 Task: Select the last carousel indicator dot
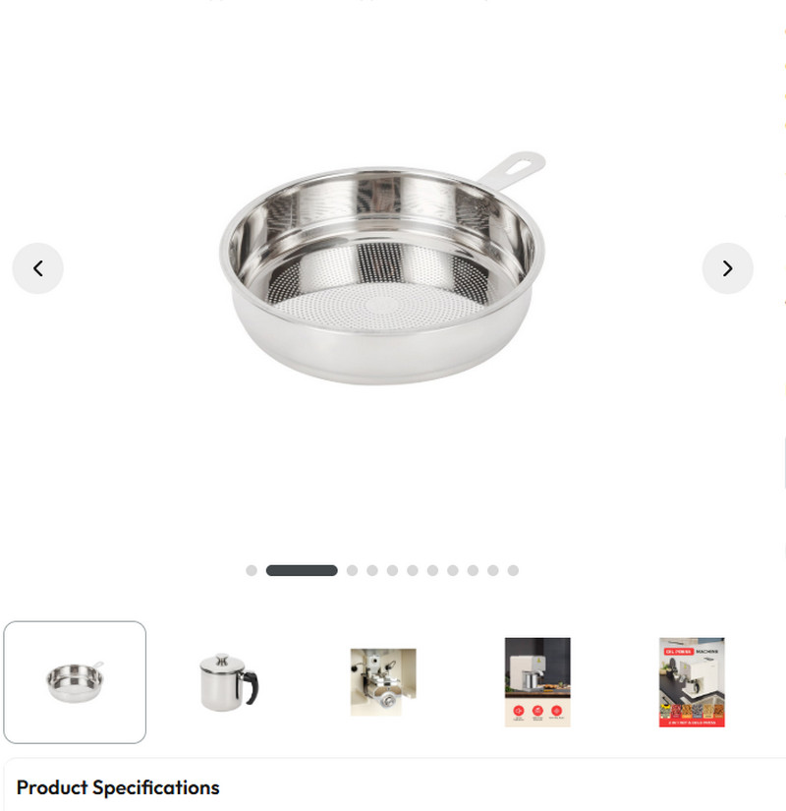point(513,570)
